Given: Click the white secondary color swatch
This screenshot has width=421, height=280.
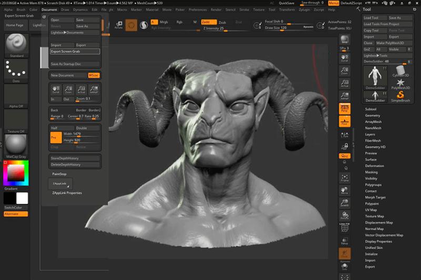Looking at the screenshot, I should click(22, 198).
